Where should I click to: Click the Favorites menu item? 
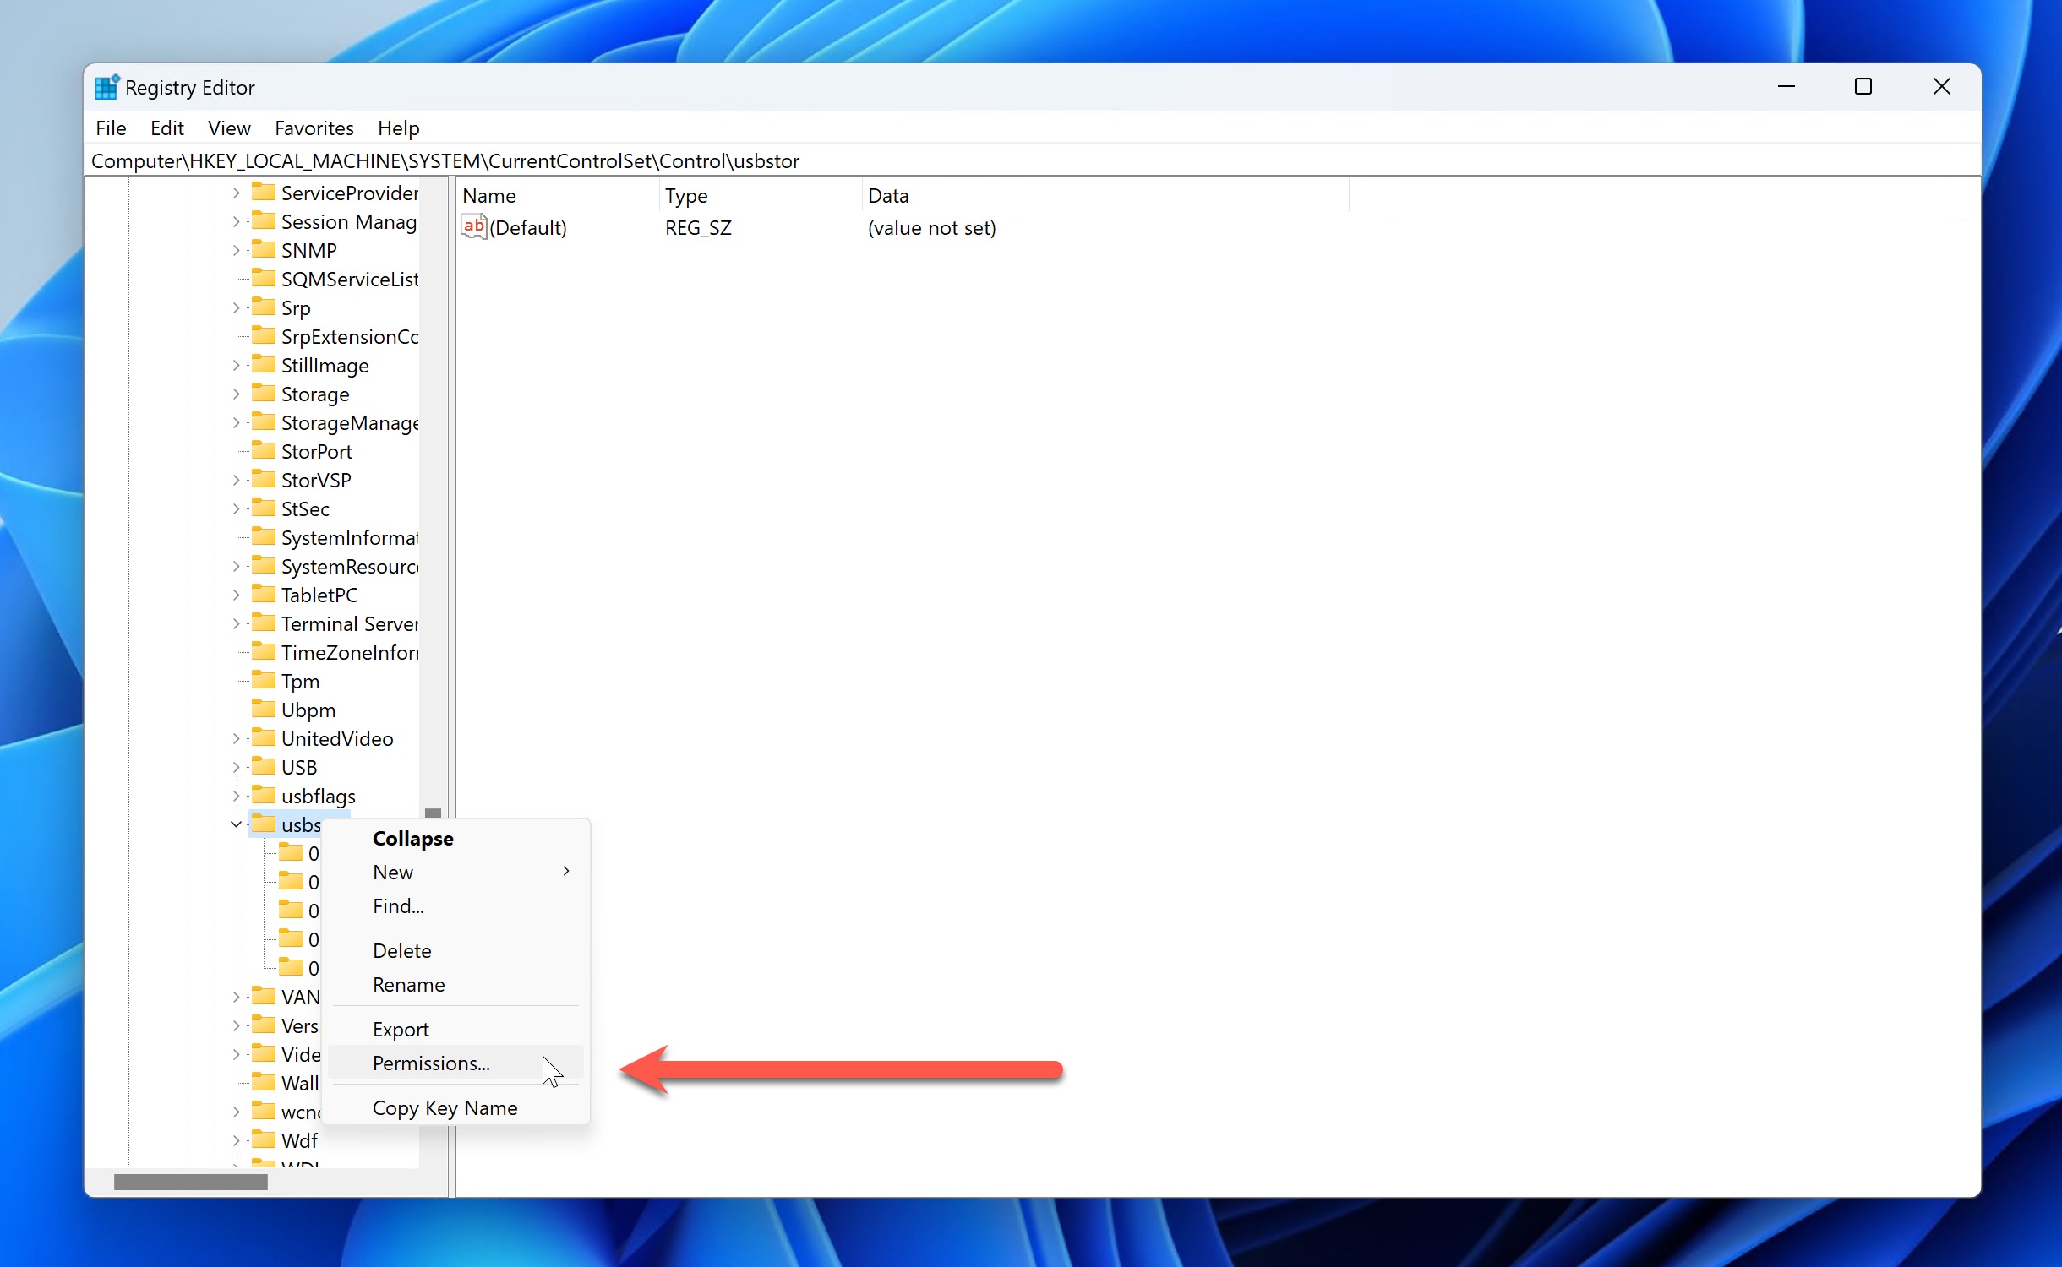pos(314,128)
